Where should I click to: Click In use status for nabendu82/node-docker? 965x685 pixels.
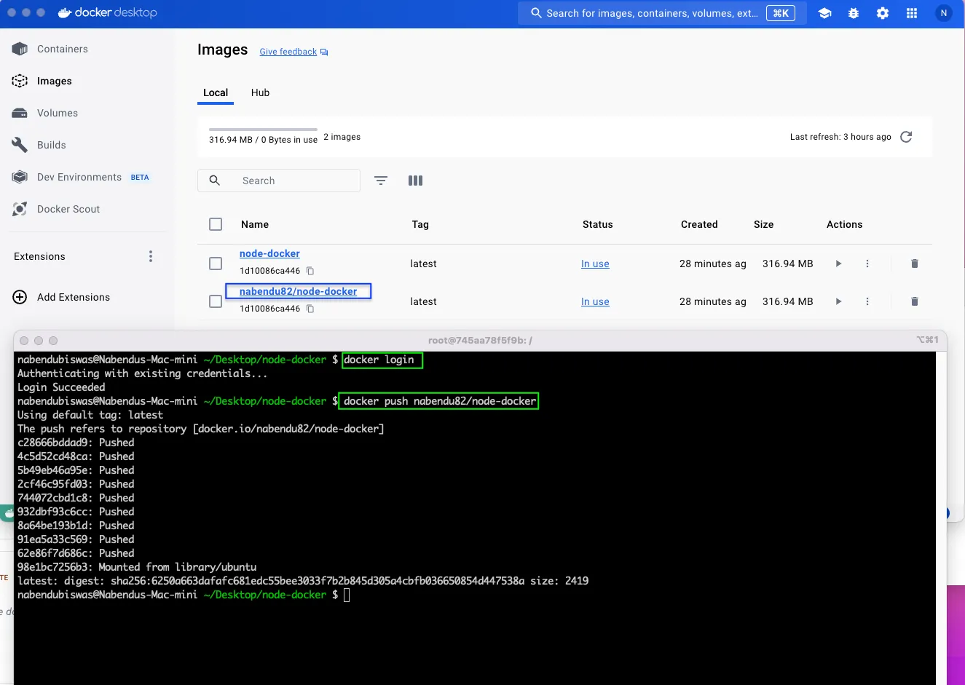click(x=595, y=301)
